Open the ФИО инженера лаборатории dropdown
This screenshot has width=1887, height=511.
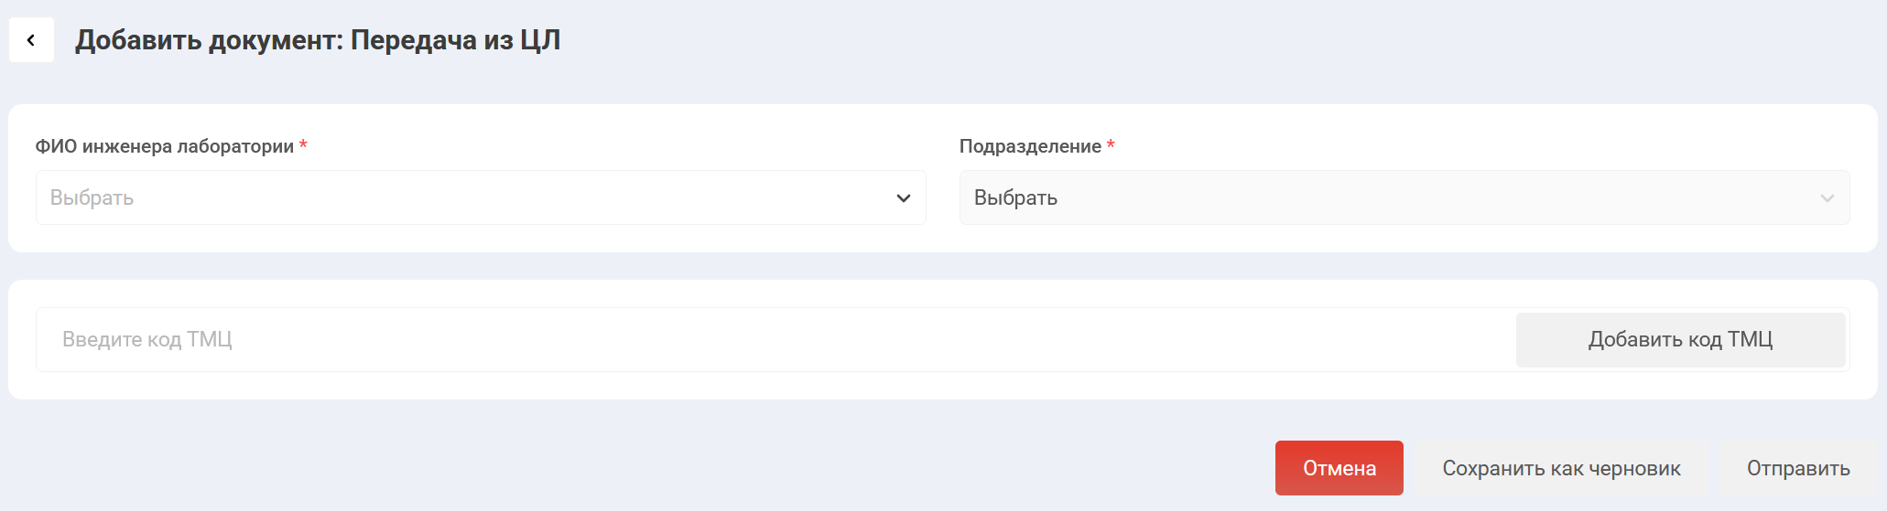(x=481, y=197)
